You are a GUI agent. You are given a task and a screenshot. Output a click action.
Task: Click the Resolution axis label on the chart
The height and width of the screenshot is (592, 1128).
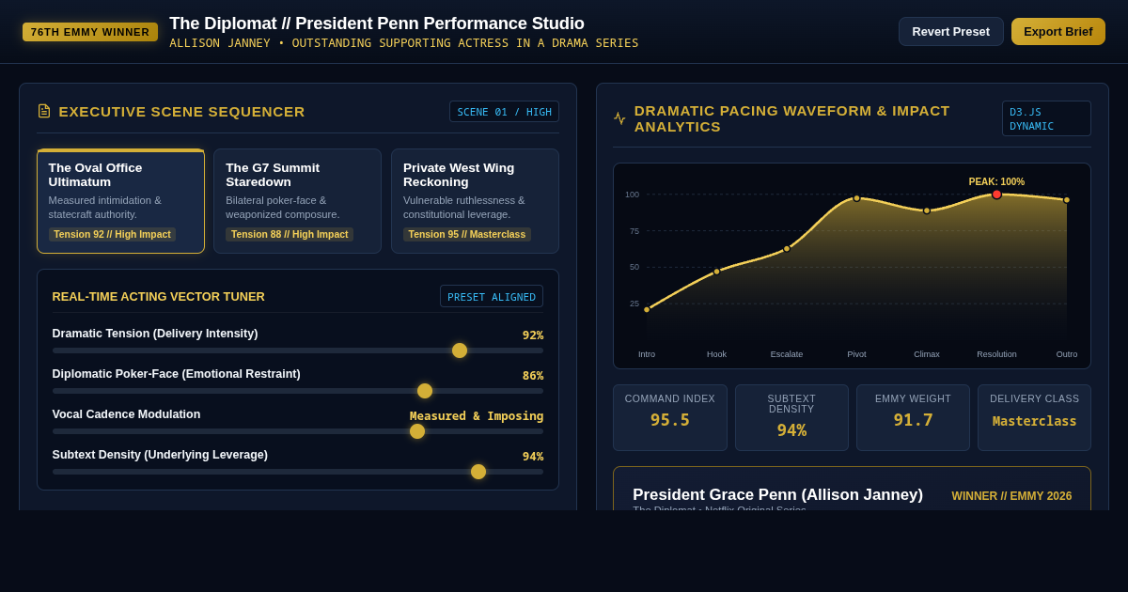(x=996, y=354)
